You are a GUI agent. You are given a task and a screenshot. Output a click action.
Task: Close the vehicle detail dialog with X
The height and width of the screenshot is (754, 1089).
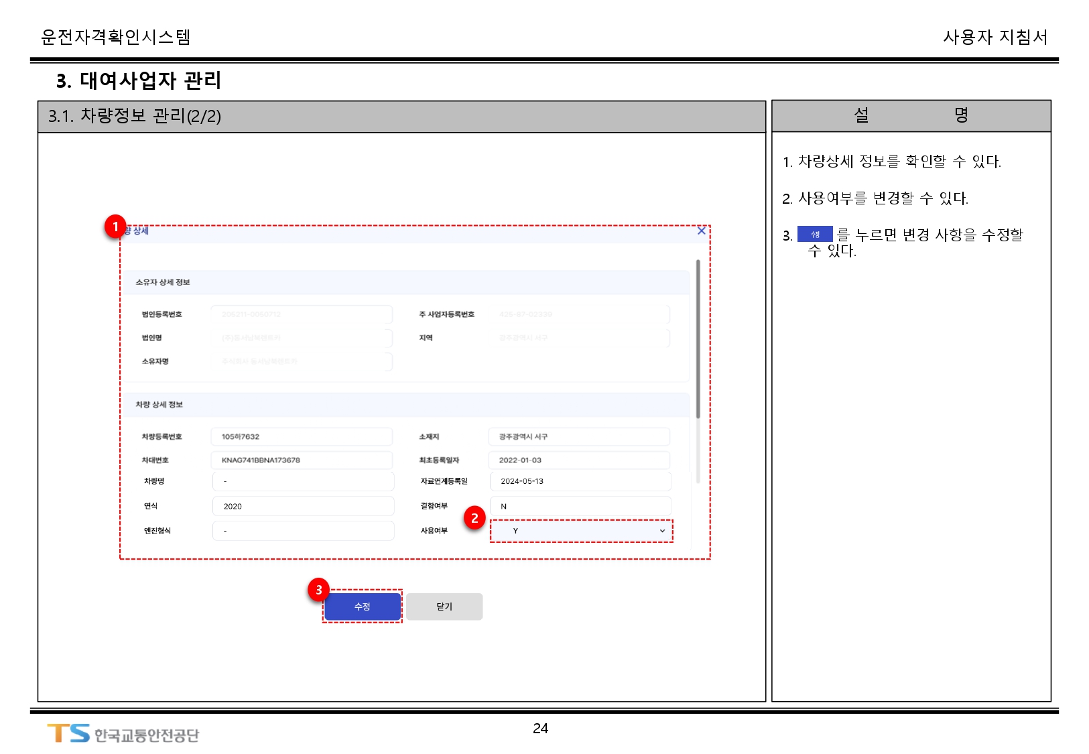click(701, 231)
